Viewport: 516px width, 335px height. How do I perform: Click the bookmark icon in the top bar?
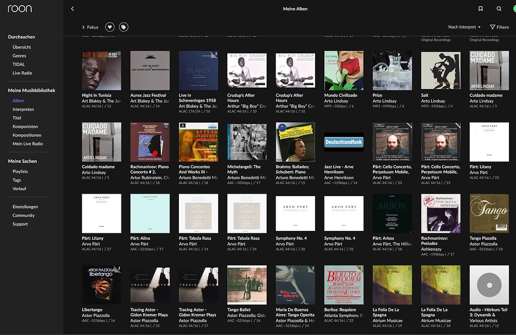pos(480,9)
